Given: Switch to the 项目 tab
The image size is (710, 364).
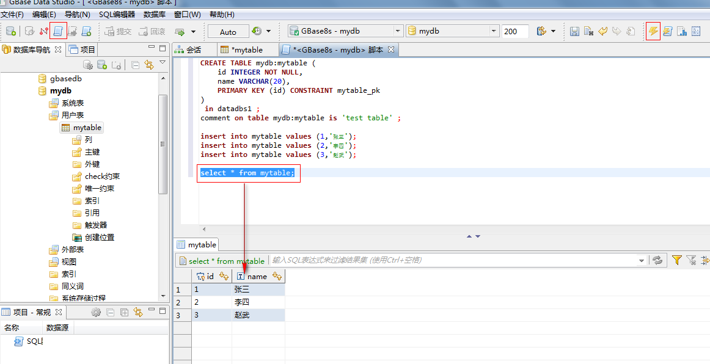Looking at the screenshot, I should (82, 50).
